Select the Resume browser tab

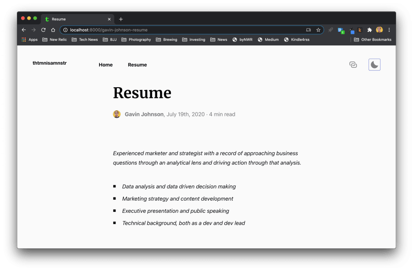coord(75,19)
